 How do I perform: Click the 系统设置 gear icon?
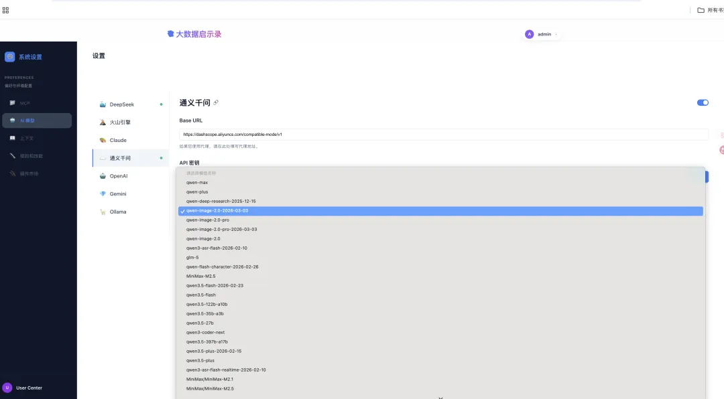pos(9,57)
